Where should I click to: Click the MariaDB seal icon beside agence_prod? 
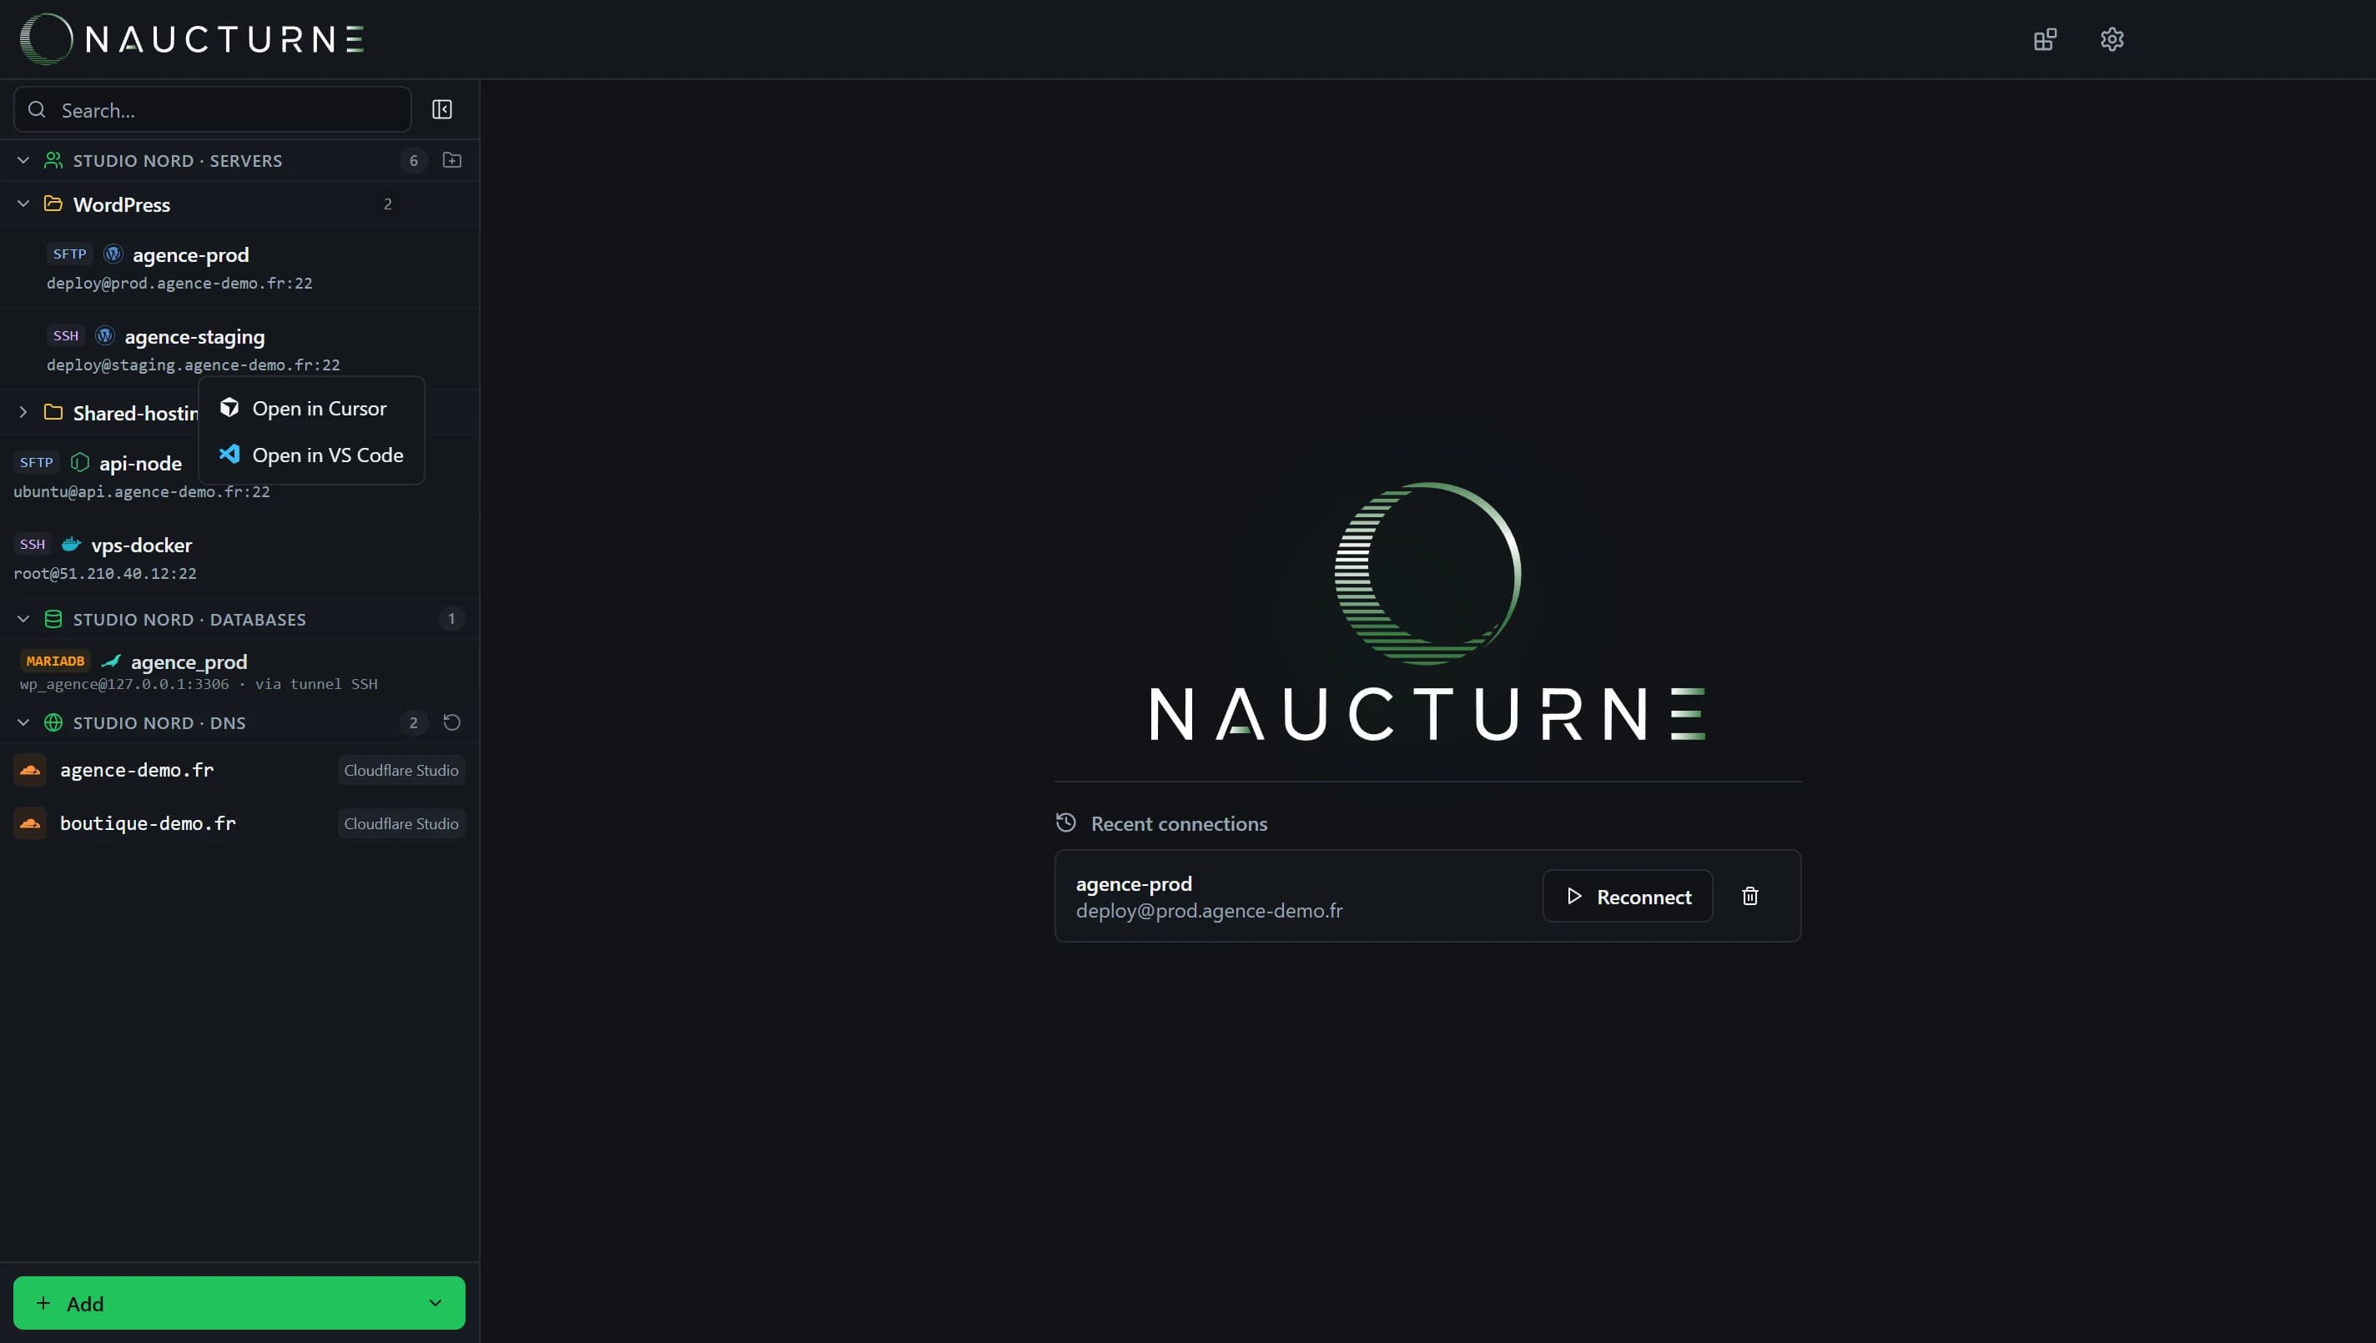pyautogui.click(x=112, y=661)
